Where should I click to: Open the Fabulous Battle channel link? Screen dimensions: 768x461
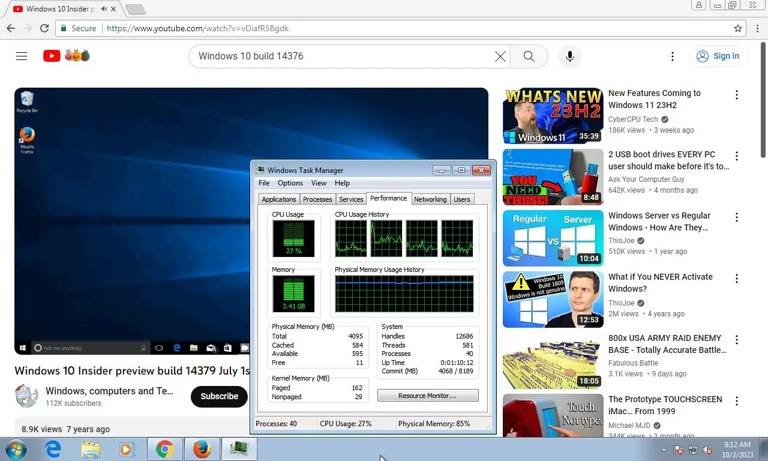(633, 363)
